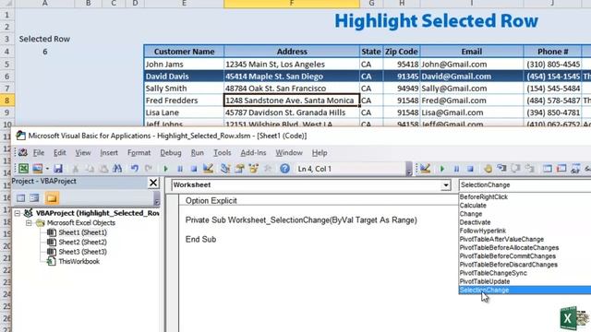Click the blue Help question mark icon
Screen dimensions: 591x332
pos(284,169)
